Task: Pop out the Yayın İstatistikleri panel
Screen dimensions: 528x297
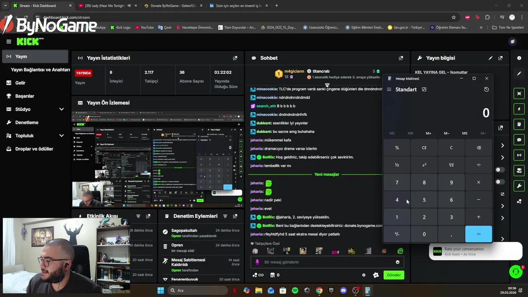Action: click(x=235, y=58)
